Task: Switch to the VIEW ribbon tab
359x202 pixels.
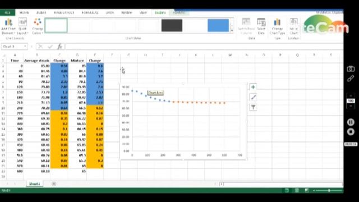Action: (143, 12)
